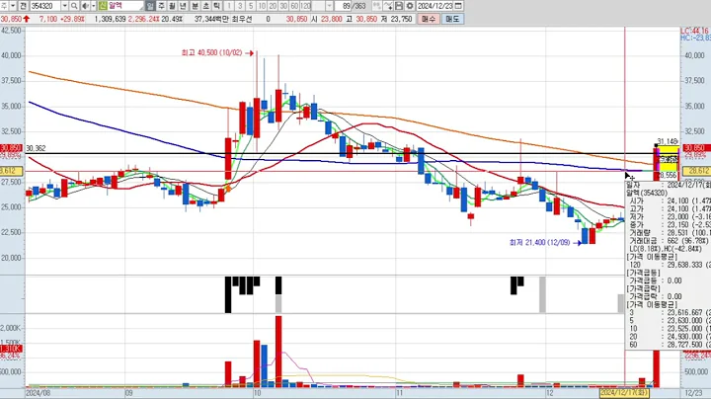Image resolution: width=711 pixels, height=399 pixels.
Task: Click the stock code input 354320
Action: (x=44, y=6)
